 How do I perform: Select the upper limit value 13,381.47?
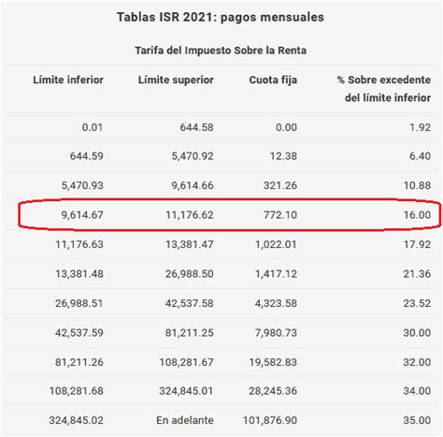click(x=190, y=244)
